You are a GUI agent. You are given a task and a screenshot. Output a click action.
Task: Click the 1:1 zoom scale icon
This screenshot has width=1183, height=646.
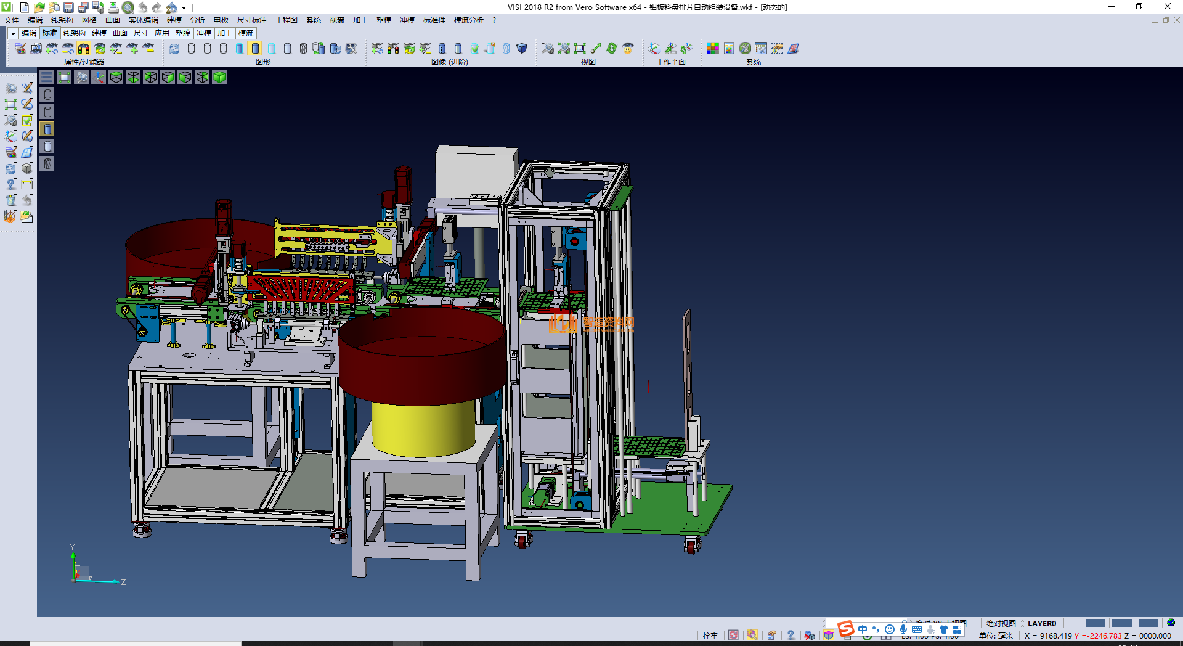(x=580, y=49)
